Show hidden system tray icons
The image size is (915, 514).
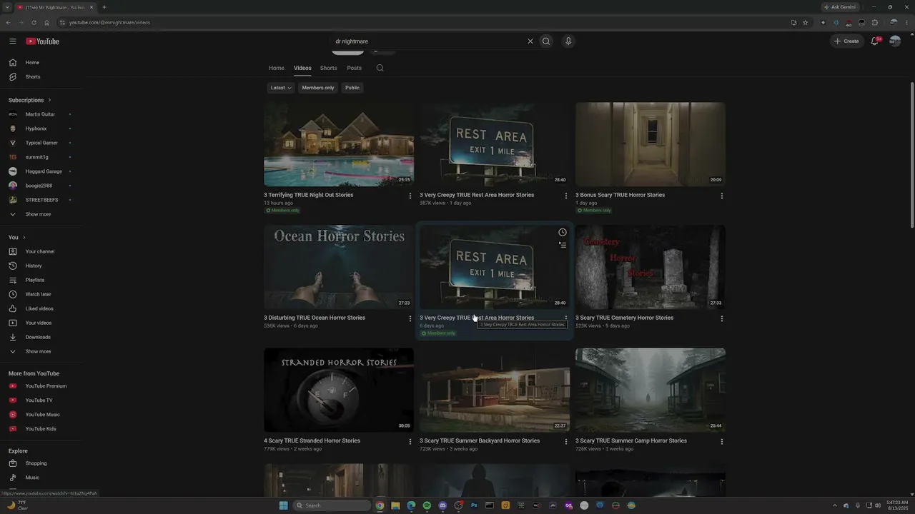coord(836,505)
